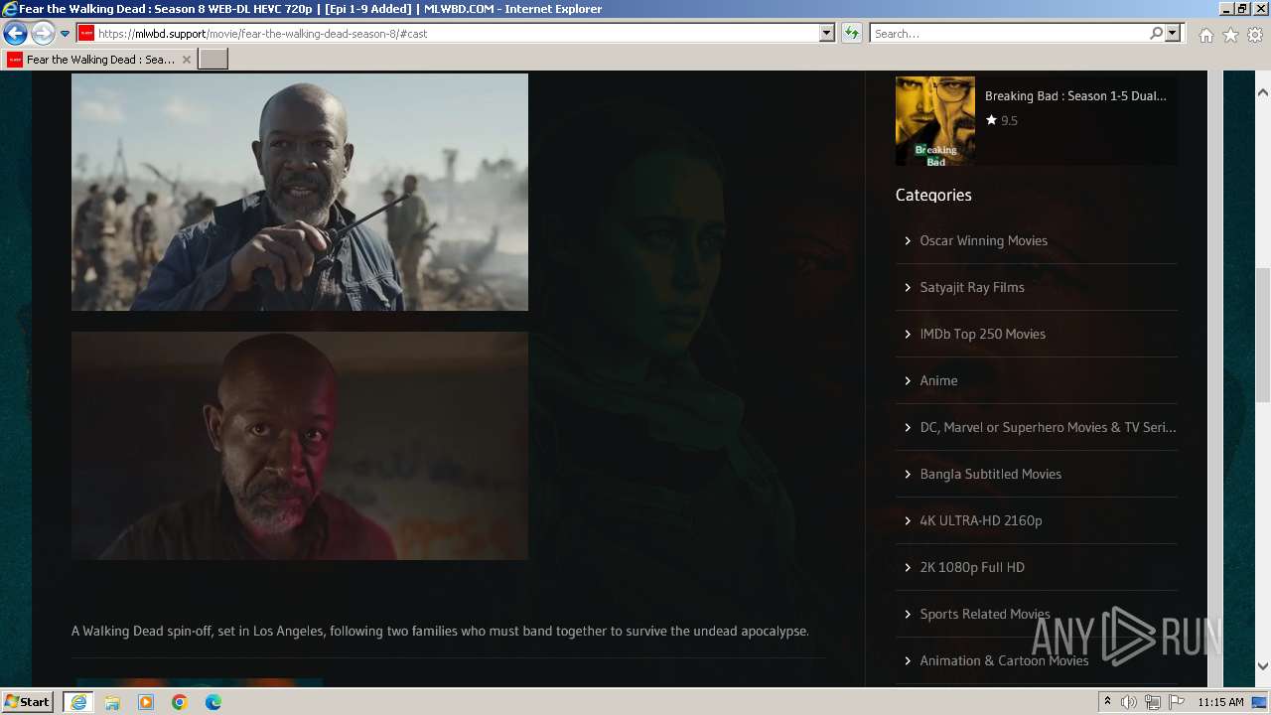Click chevron beside Anime
The image size is (1271, 715).
908,380
